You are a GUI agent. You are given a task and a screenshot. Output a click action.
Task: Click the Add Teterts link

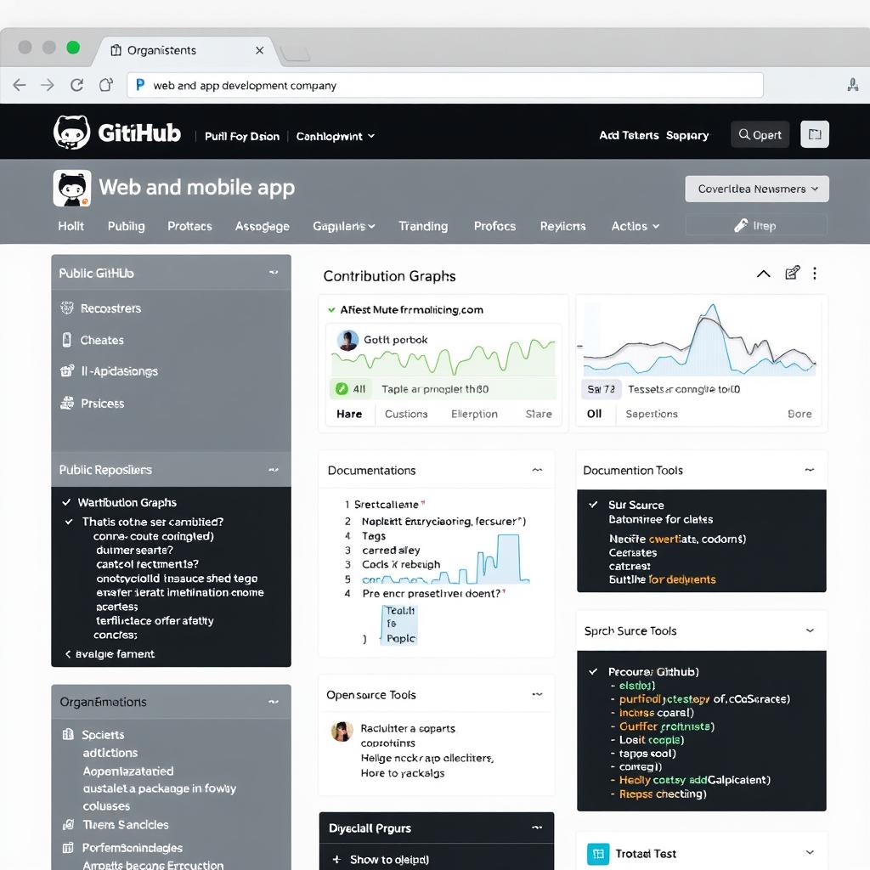click(628, 135)
